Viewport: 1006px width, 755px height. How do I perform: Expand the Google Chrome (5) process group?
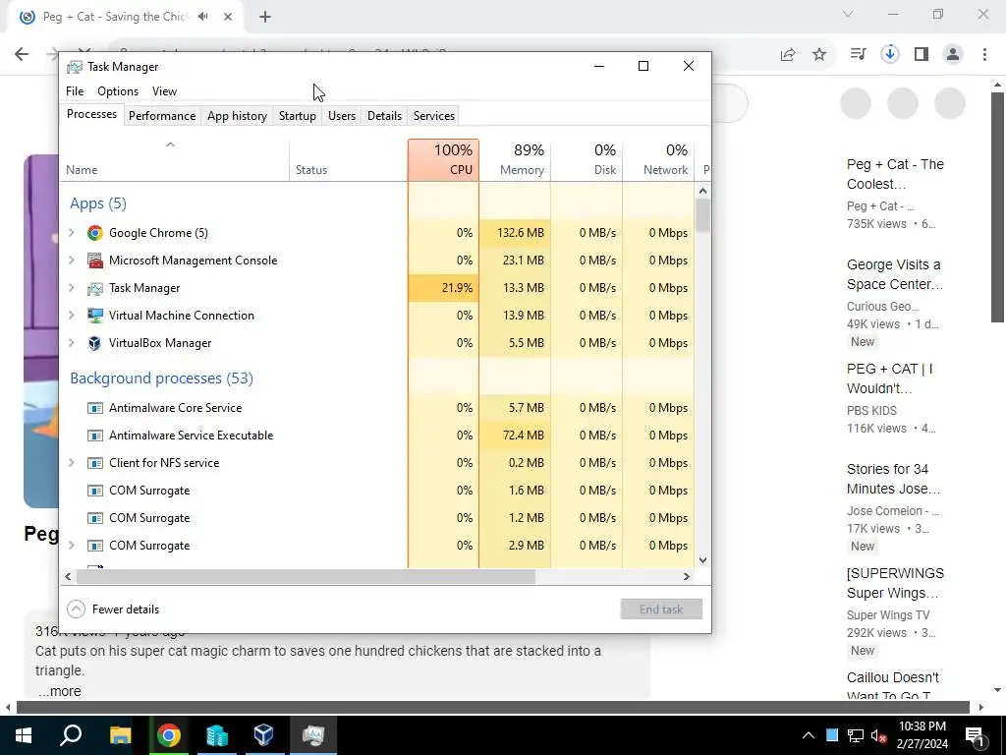[71, 233]
